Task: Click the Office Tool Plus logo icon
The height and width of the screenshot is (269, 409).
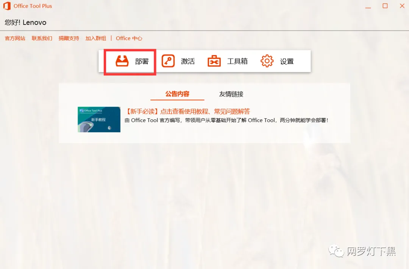Action: click(7, 6)
